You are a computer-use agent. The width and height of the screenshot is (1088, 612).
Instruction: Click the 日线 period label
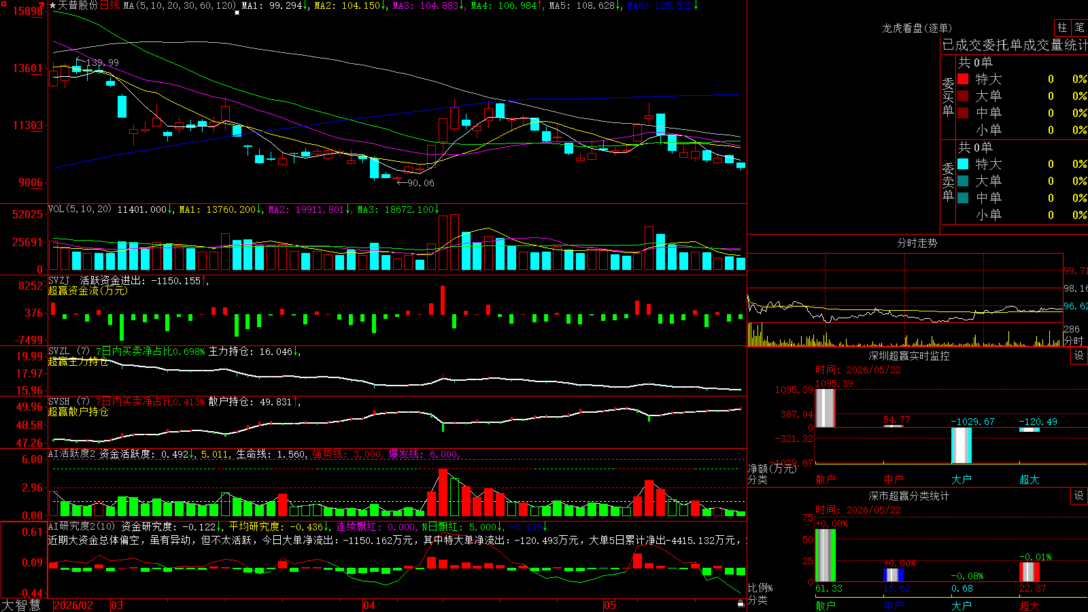(x=109, y=5)
